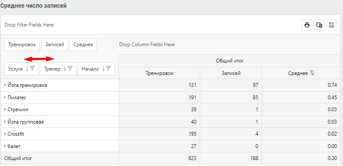Select the Тренировок data field chip

point(22,45)
